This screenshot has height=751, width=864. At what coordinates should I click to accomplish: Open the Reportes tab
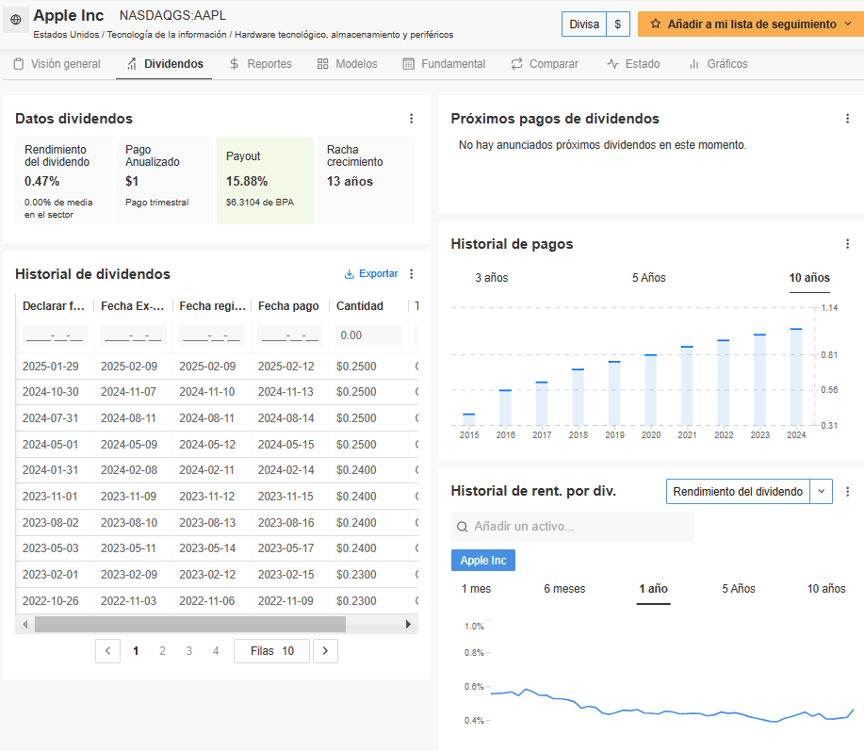click(x=261, y=64)
